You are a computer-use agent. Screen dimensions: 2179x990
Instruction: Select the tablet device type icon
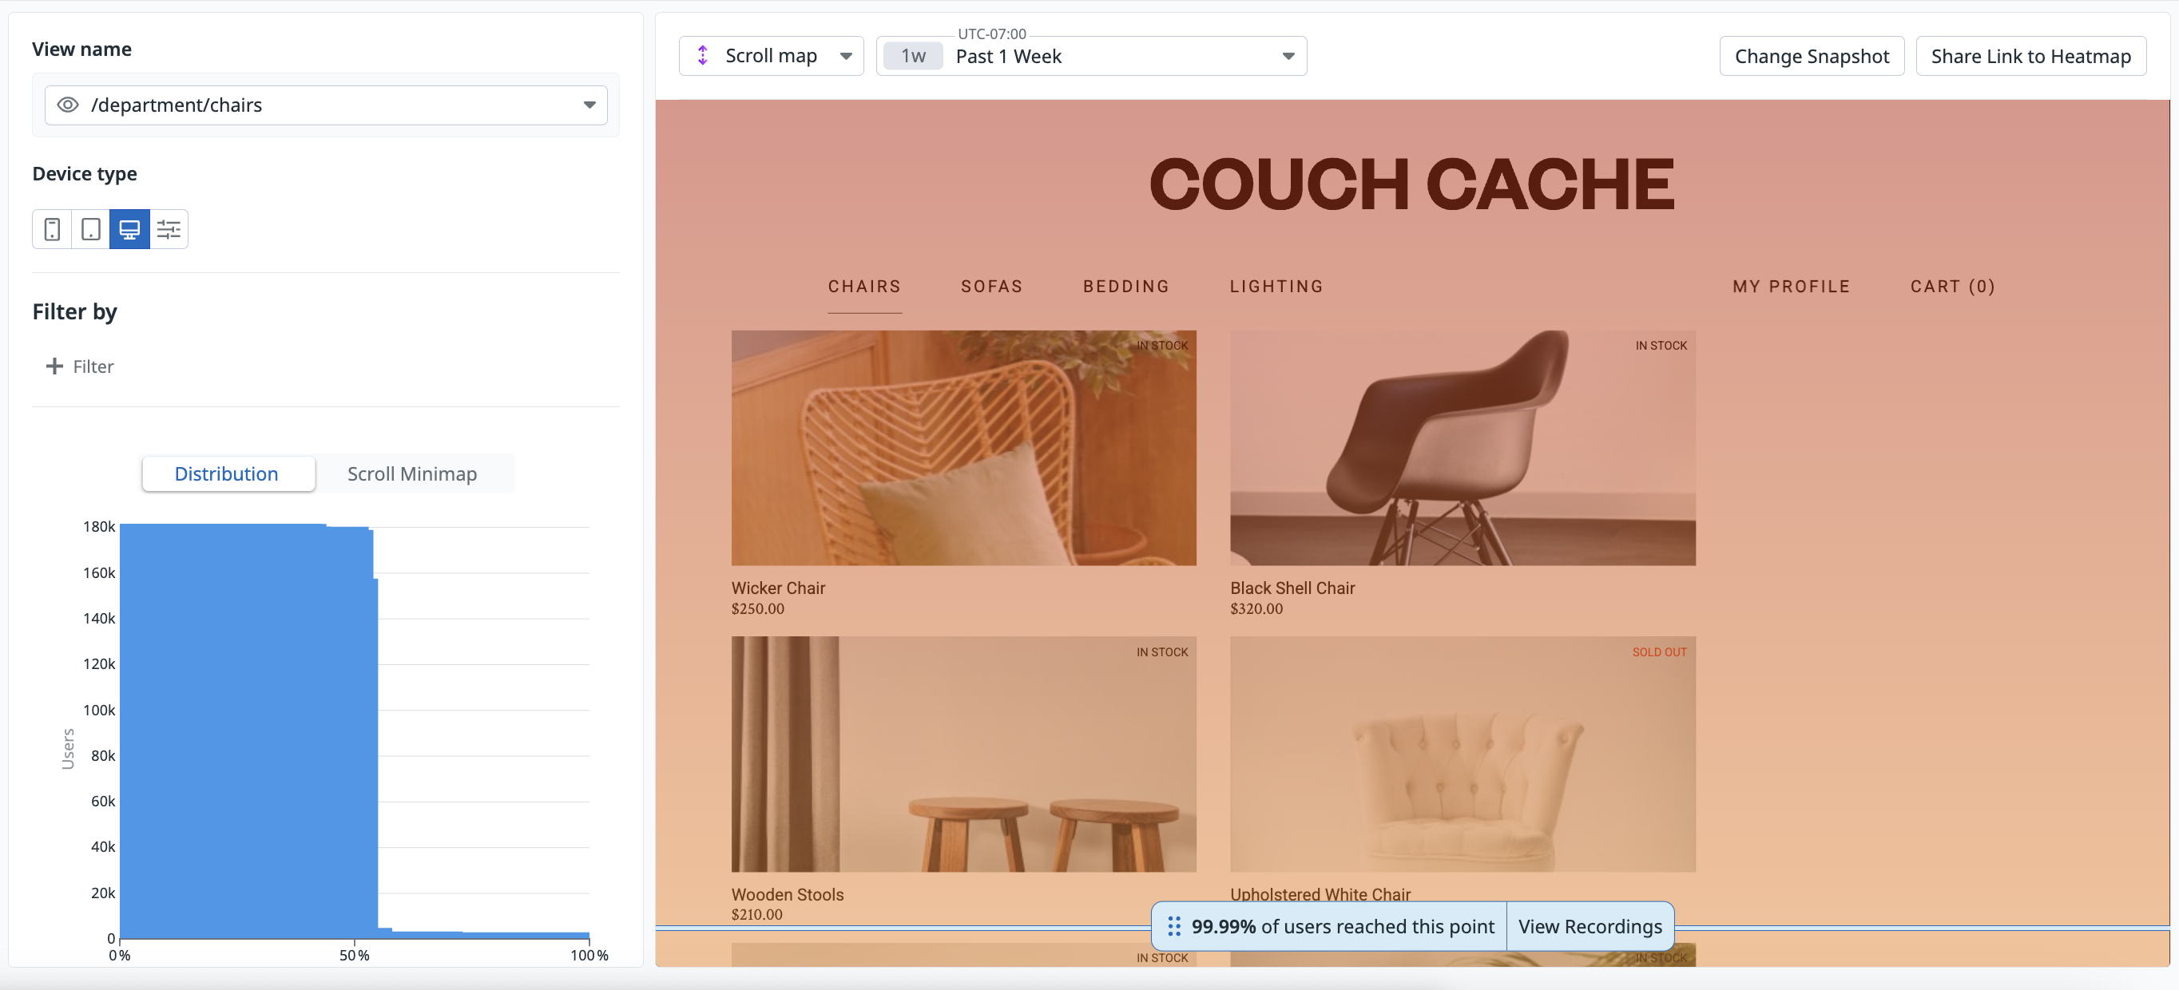(x=90, y=229)
